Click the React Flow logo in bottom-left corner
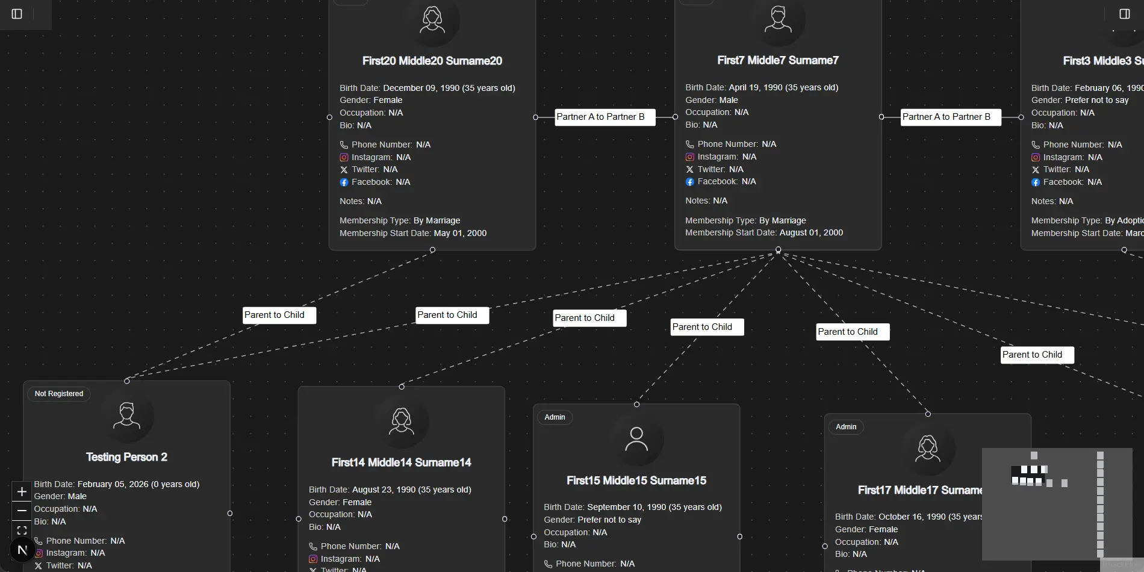This screenshot has width=1144, height=572. point(22,550)
